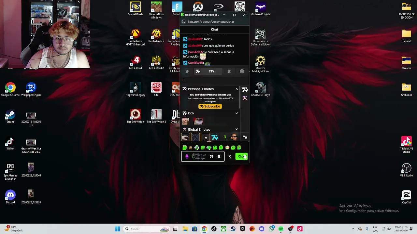Open WhatsApp from the taskbar
This screenshot has width=417, height=234.
pyautogui.click(x=271, y=229)
